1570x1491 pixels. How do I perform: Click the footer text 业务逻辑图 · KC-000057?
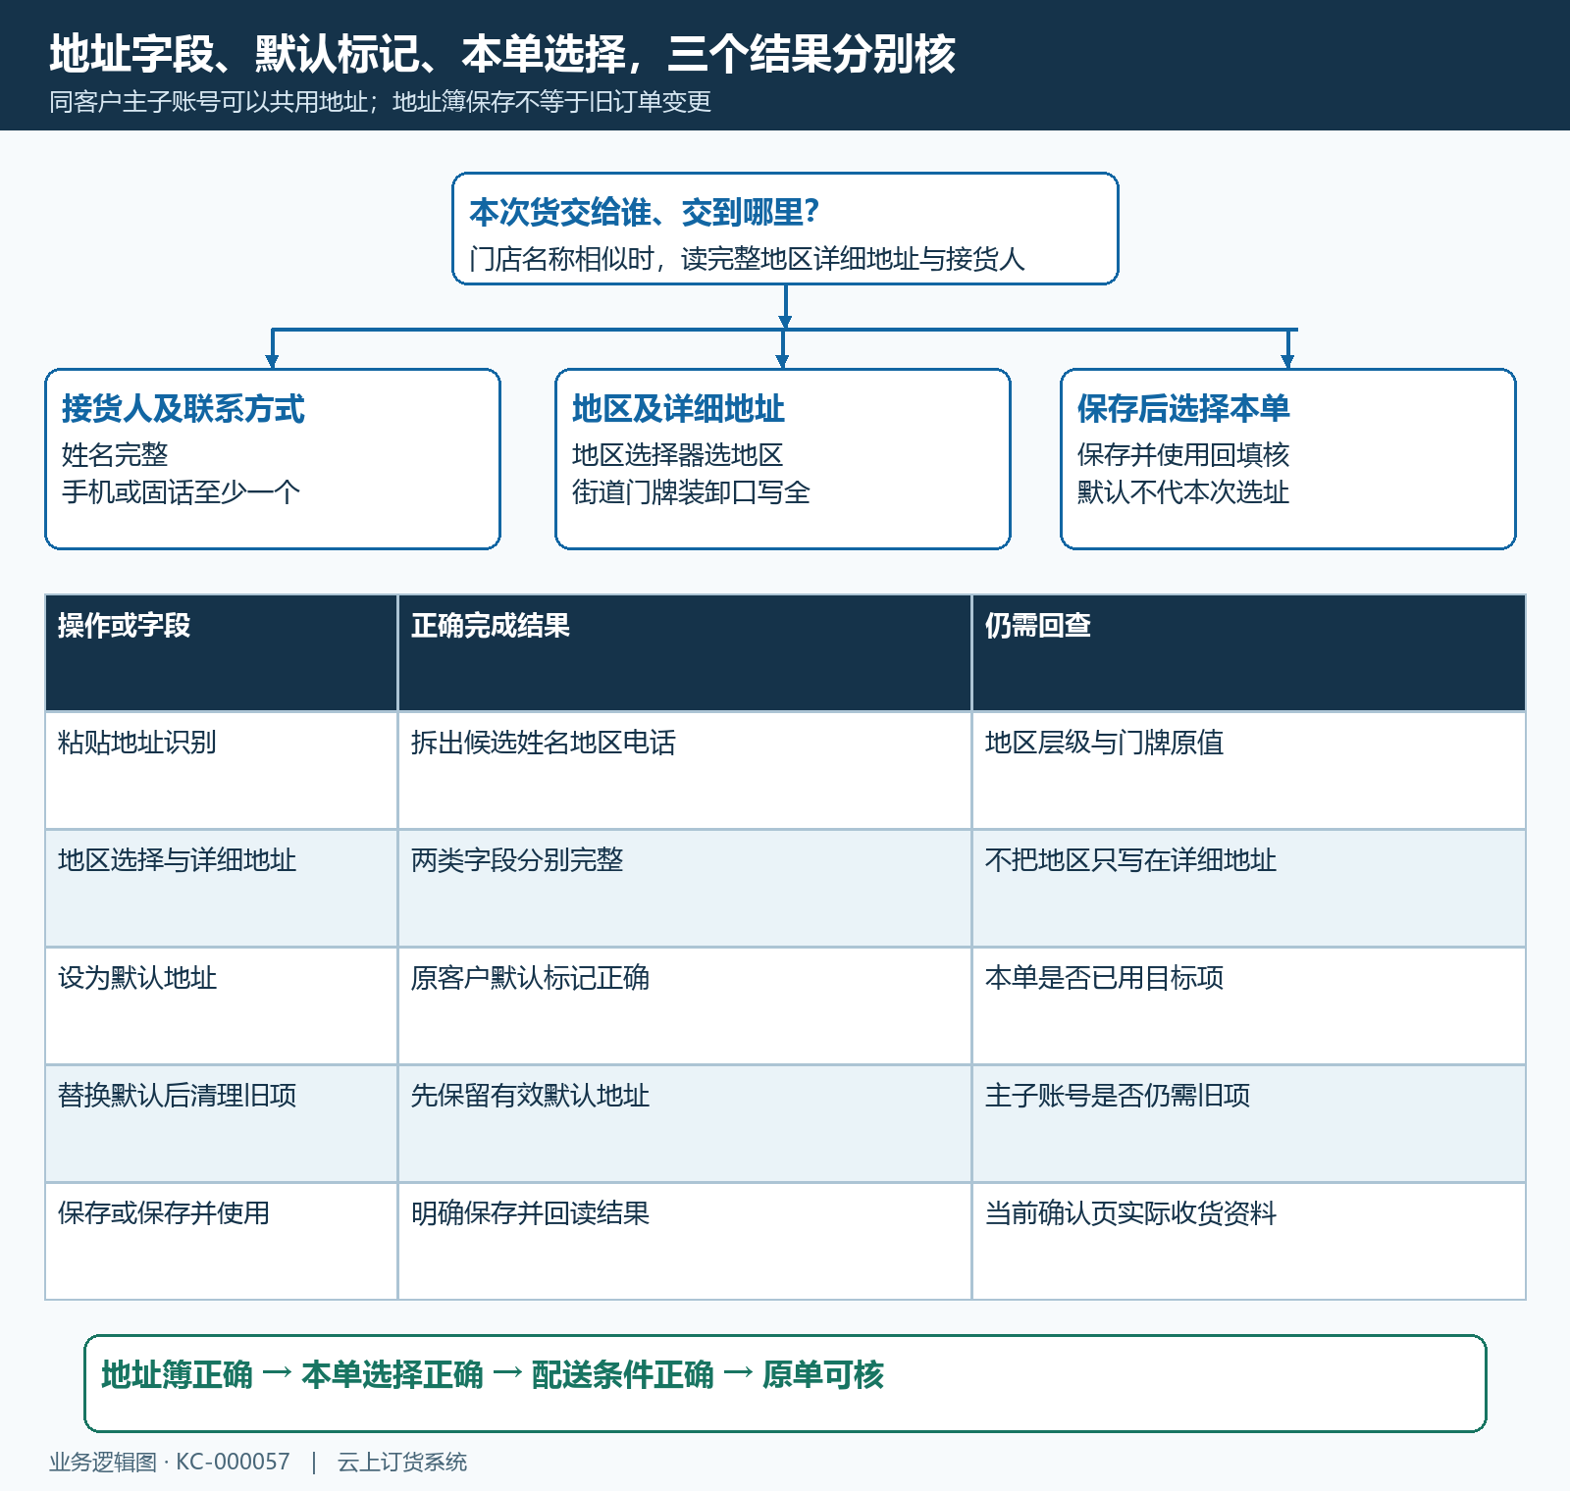point(170,1462)
